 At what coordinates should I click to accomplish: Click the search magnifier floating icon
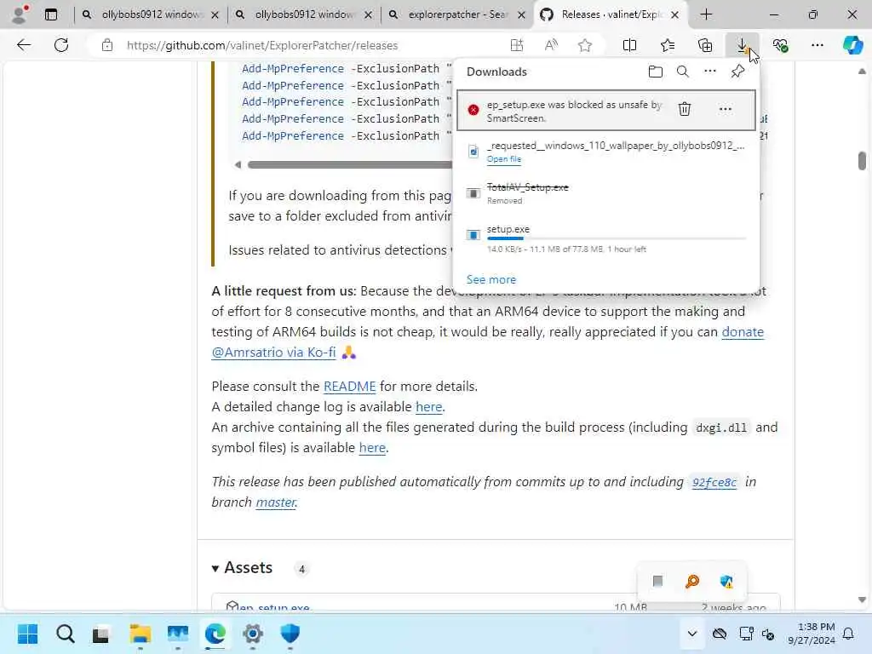pyautogui.click(x=692, y=582)
